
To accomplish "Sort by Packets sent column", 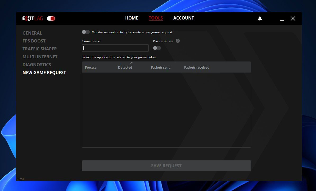I will tap(160, 68).
